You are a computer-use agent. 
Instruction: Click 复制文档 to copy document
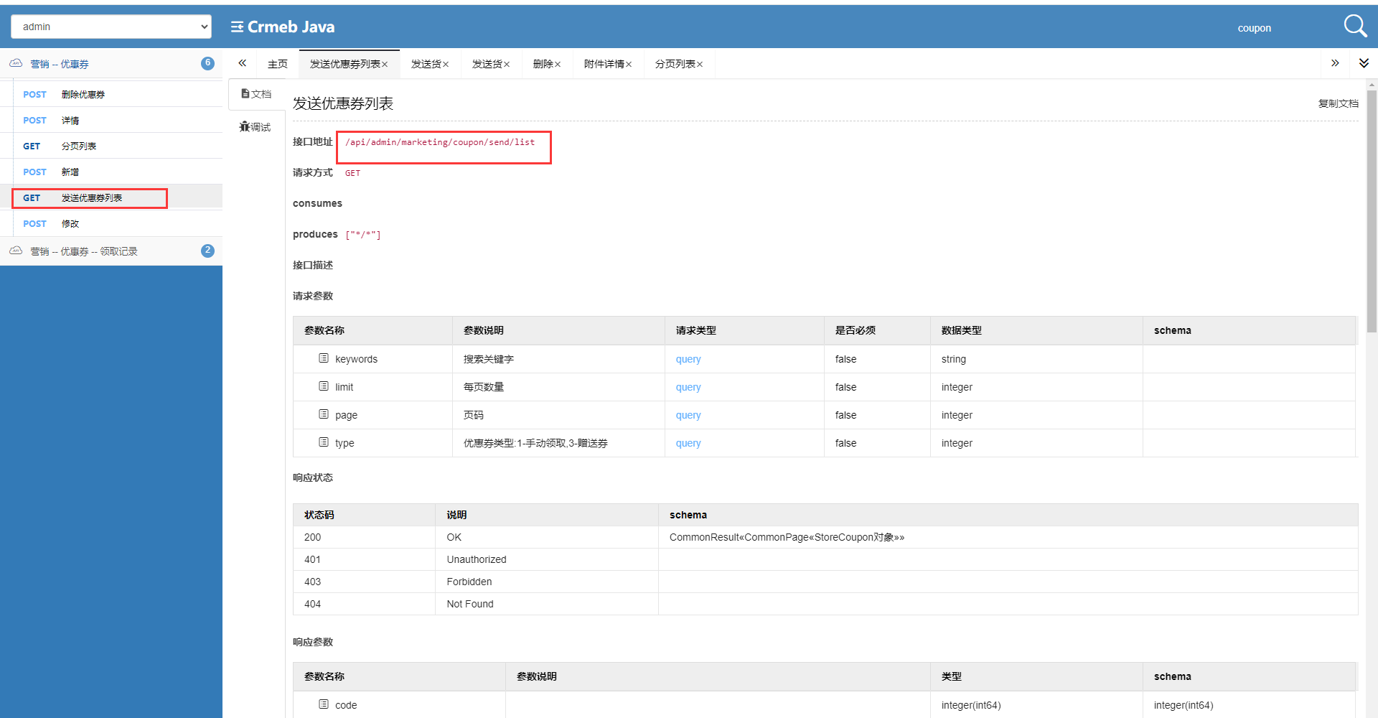click(x=1338, y=103)
